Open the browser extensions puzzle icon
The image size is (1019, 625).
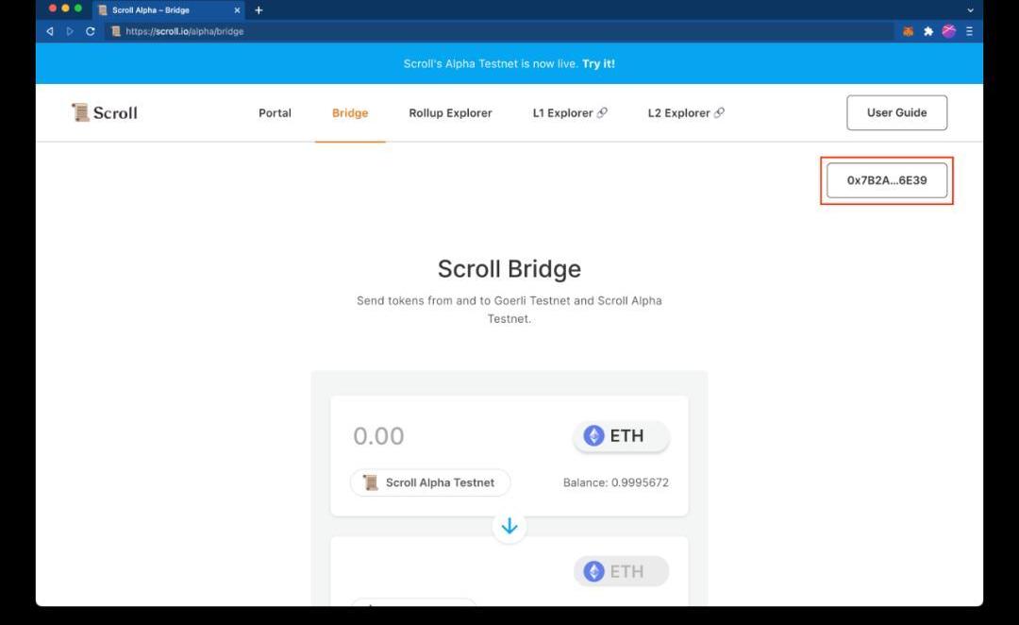(x=928, y=31)
